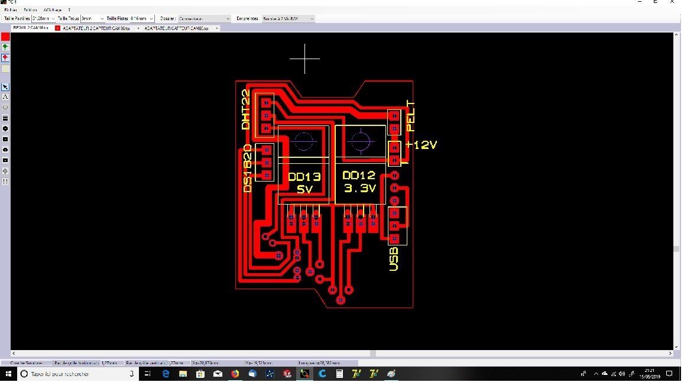This screenshot has height=382, width=684.
Task: Select the rectangular pad tool below oval pad
Action: coord(5,160)
